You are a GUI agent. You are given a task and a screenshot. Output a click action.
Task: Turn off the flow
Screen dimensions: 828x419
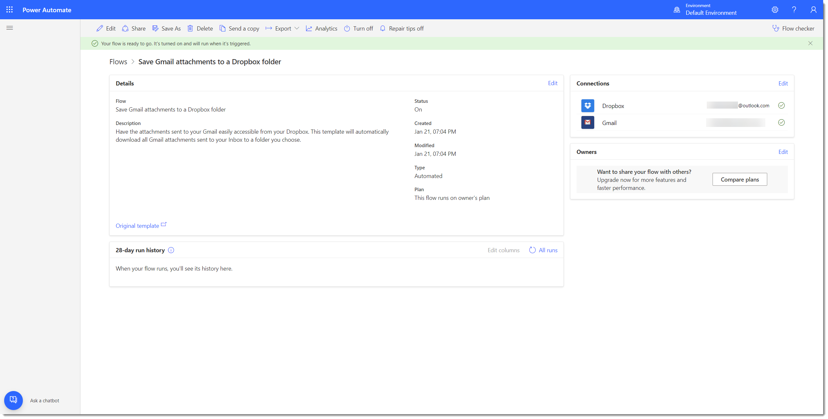coord(359,28)
